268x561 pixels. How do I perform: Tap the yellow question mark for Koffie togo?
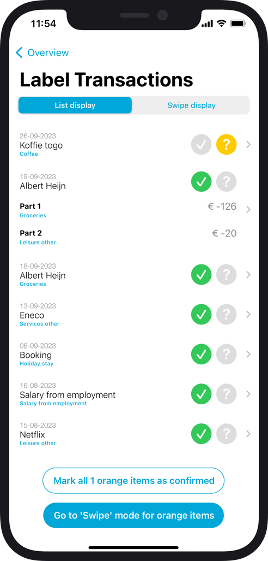point(226,145)
